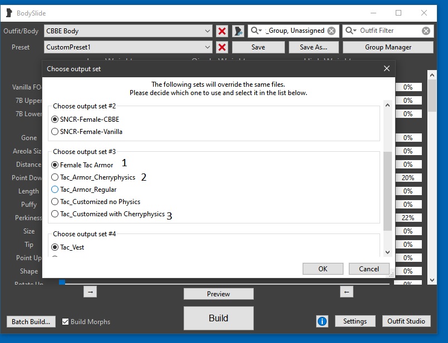Viewport: 448px width, 343px height.
Task: Clear the group filter text
Action: point(331,31)
